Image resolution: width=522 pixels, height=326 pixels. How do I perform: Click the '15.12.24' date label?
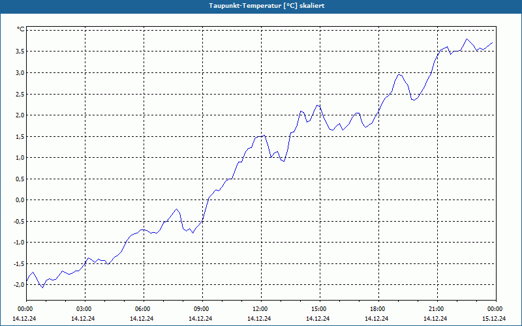(x=494, y=319)
